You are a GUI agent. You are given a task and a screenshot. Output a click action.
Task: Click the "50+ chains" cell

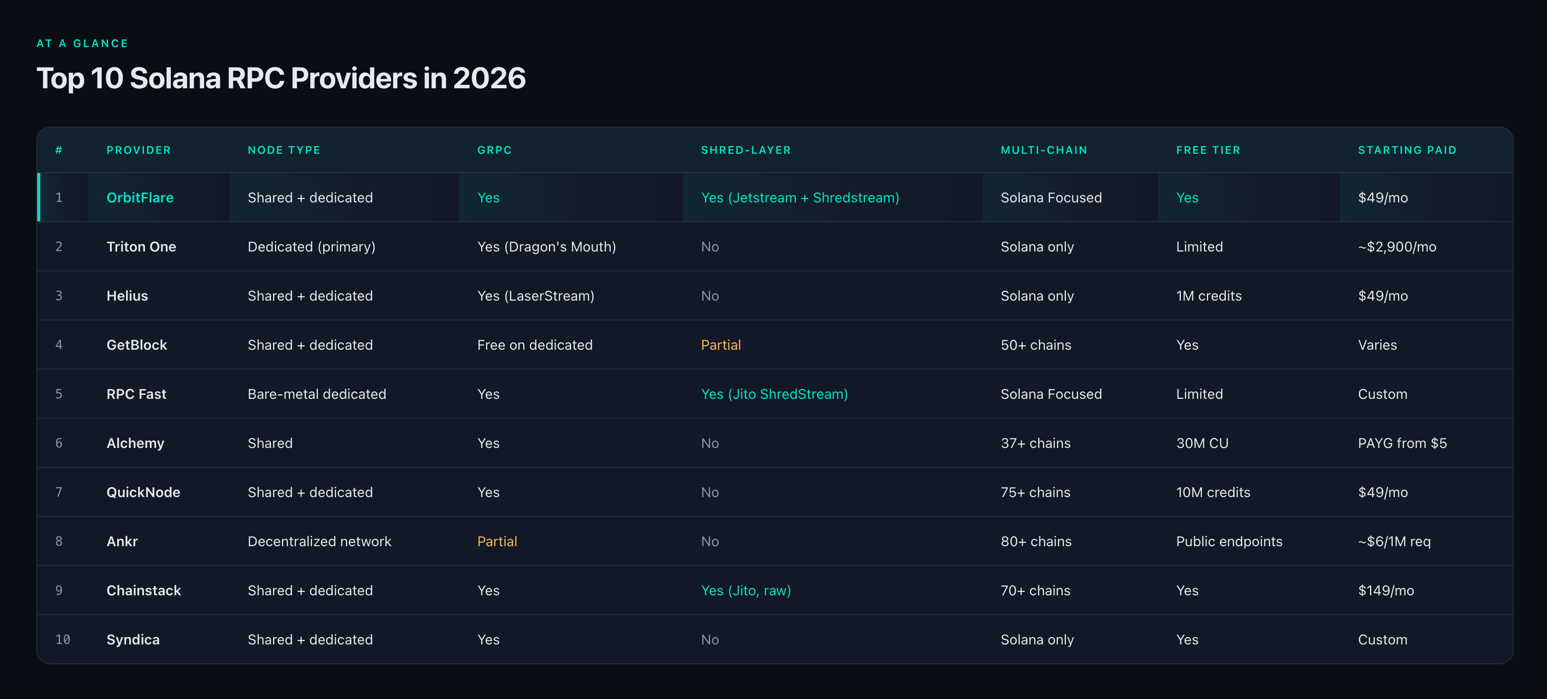(1036, 345)
